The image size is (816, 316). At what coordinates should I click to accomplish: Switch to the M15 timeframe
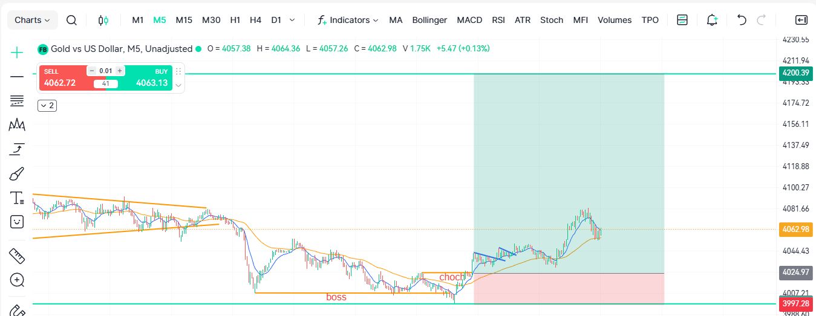(184, 20)
